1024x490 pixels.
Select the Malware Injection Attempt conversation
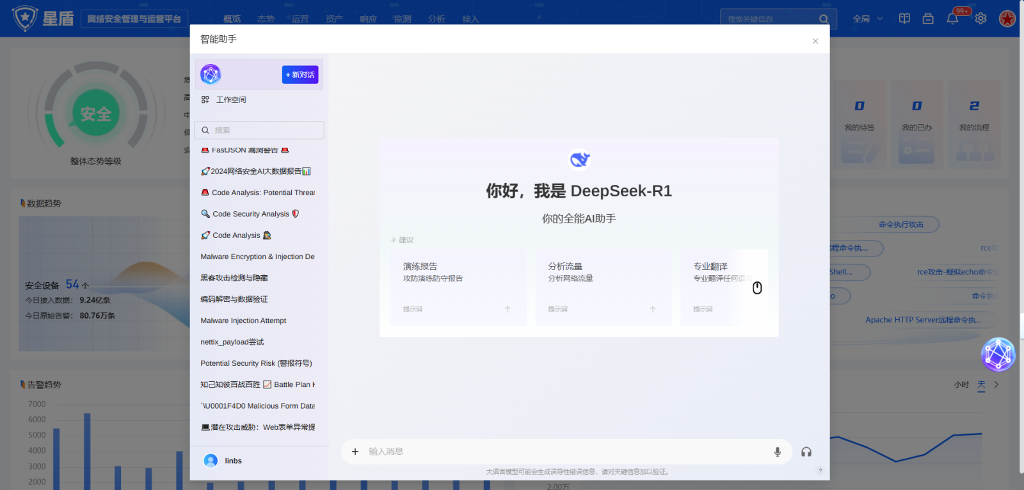243,320
